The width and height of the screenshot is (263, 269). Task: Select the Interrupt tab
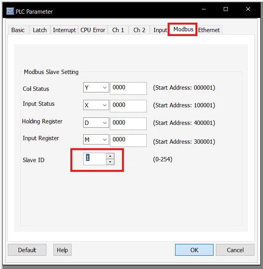pyautogui.click(x=64, y=30)
